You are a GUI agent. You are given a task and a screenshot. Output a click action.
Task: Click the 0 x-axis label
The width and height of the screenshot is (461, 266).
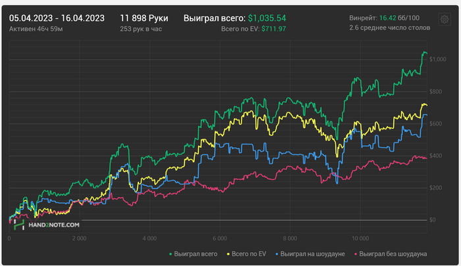(x=9, y=238)
